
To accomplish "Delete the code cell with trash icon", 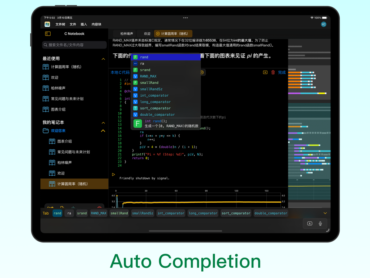I will [x=273, y=72].
